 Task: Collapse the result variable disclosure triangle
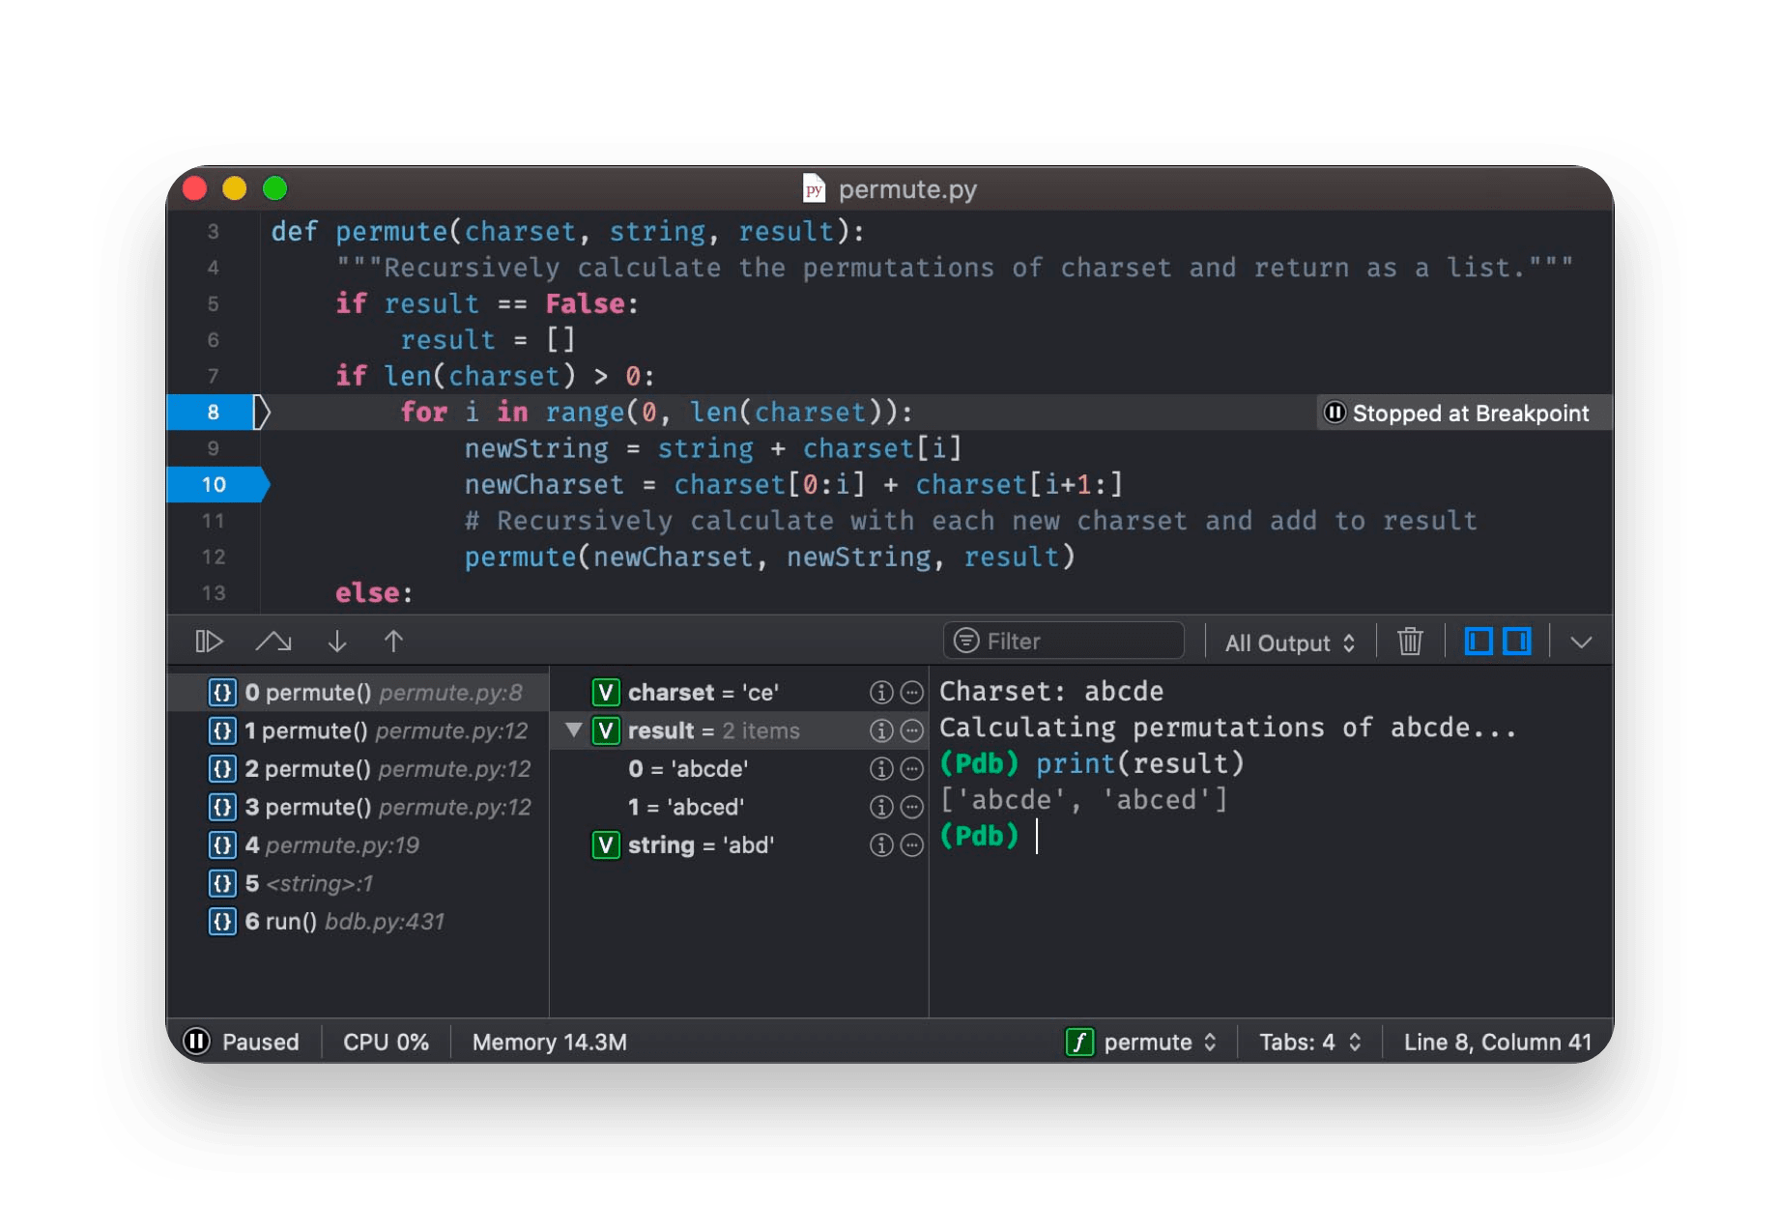(574, 730)
